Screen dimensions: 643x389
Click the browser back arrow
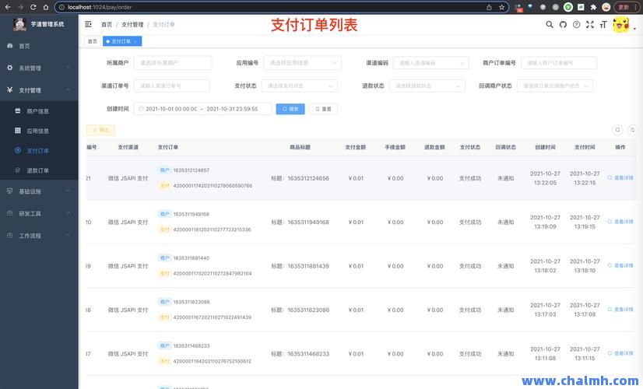pos(8,7)
